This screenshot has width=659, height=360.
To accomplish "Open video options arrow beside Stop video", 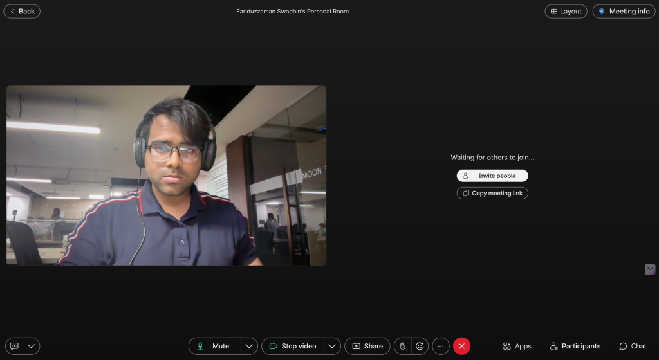I will [x=332, y=346].
